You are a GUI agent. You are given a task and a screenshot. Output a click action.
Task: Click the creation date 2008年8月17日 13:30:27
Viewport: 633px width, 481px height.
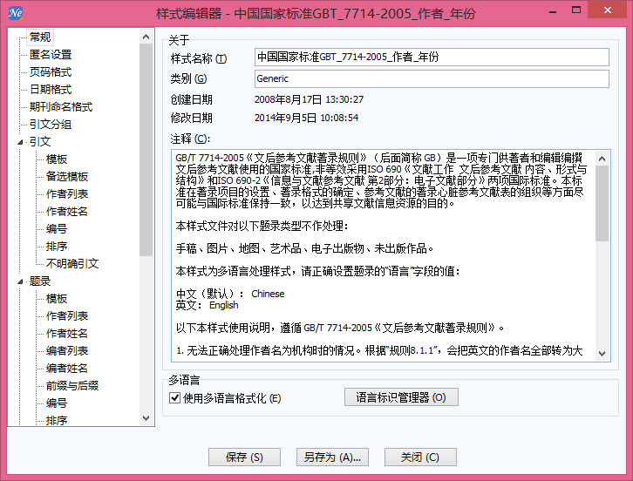click(x=309, y=99)
